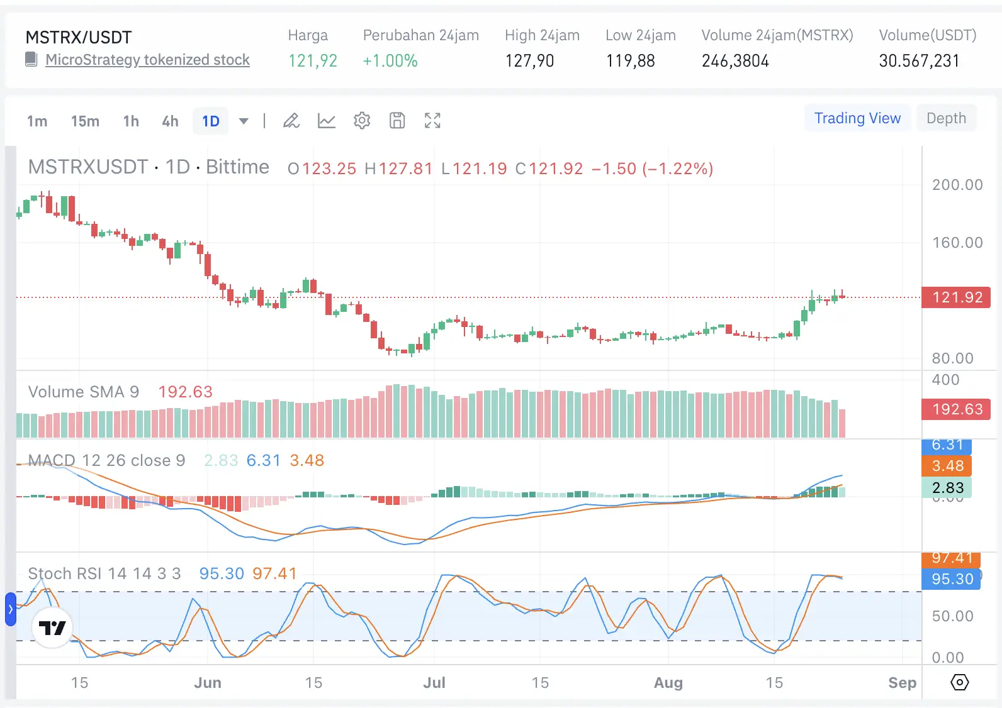1002x708 pixels.
Task: Click the orange 3.48 signal axis label
Action: [947, 466]
